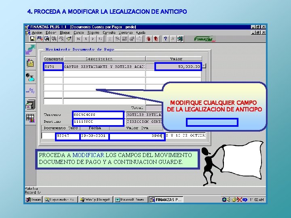The width and height of the screenshot is (291, 218).
Task: Go to first record with double-left arrow
Action: [78, 39]
